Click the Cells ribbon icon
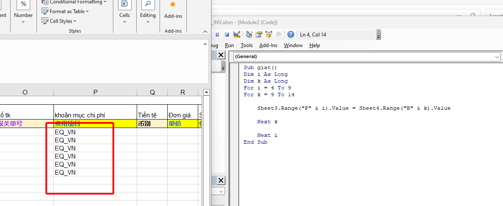The width and height of the screenshot is (503, 206). pos(124,5)
